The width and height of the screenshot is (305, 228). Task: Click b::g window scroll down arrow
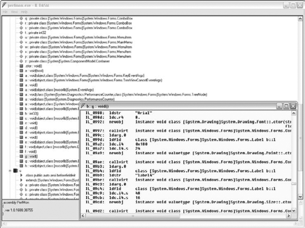[293, 210]
